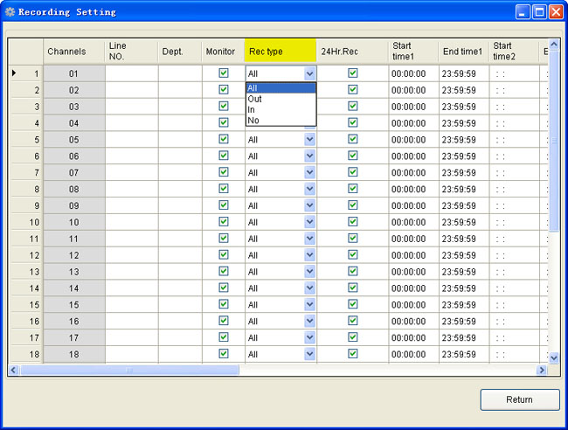
Task: Click the Rec type column header
Action: pos(281,52)
